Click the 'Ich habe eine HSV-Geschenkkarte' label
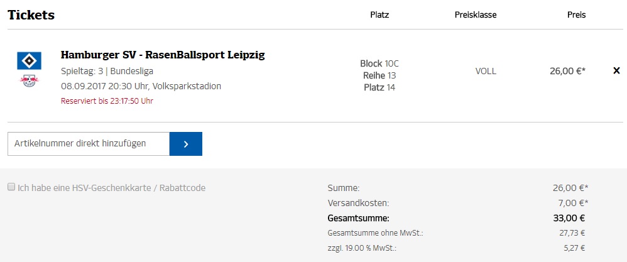Screen dimensions: 627x262 point(111,188)
